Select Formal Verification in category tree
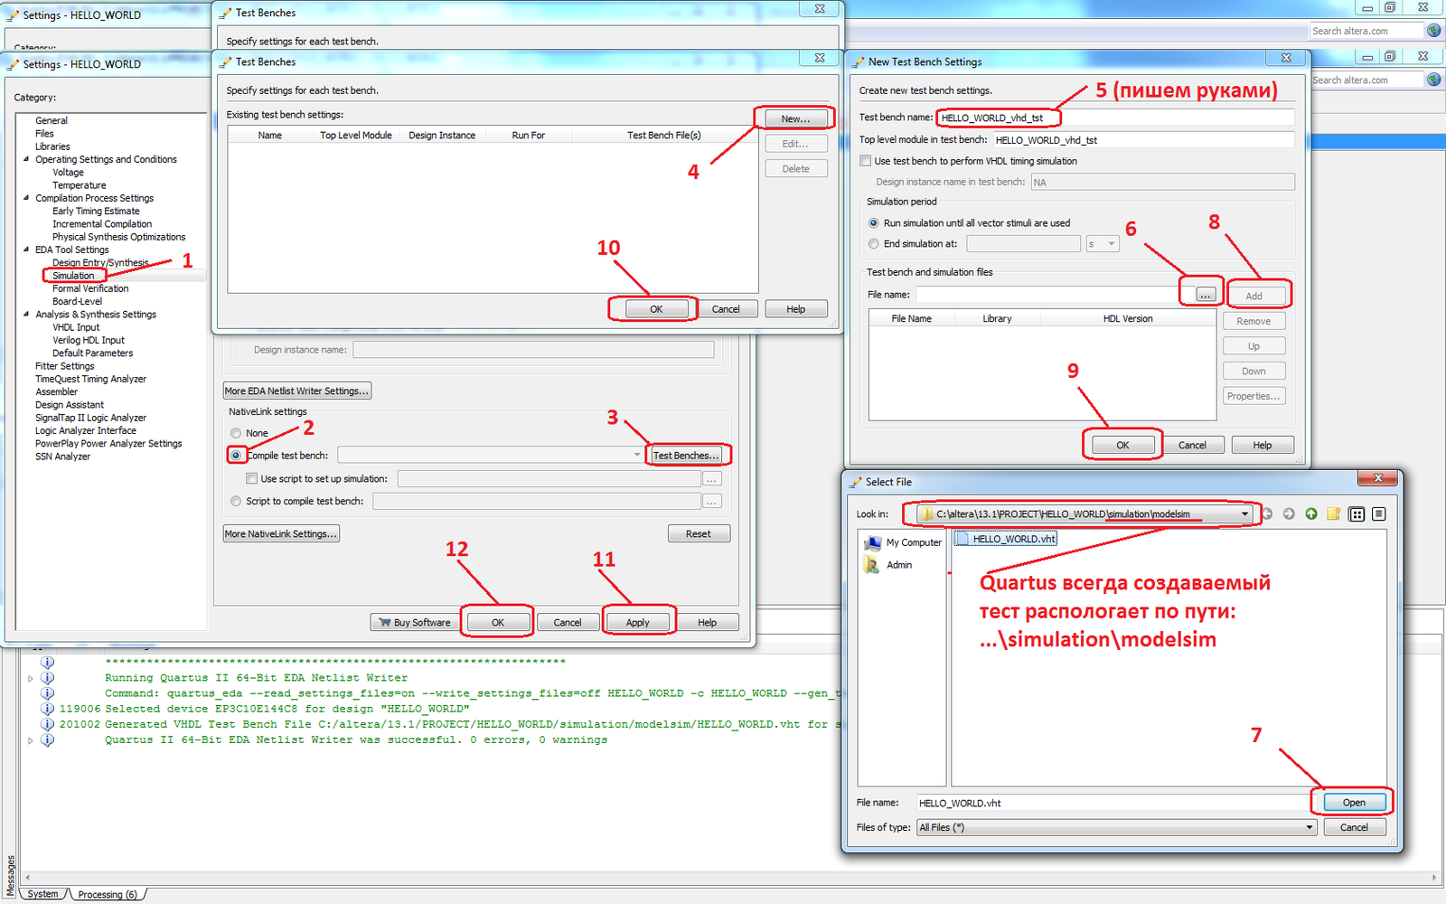The width and height of the screenshot is (1446, 904). (90, 288)
